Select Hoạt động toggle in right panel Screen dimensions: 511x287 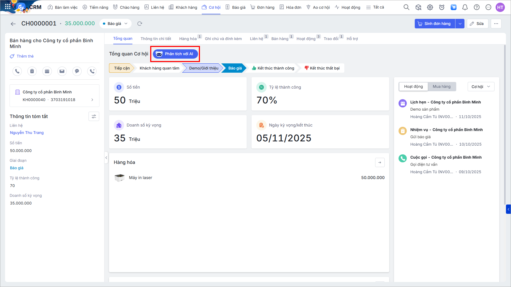(x=413, y=86)
